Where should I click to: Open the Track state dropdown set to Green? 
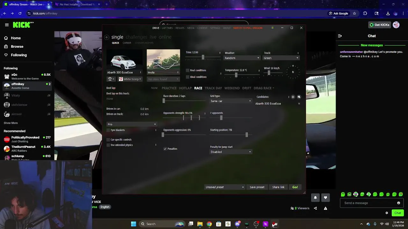[281, 58]
